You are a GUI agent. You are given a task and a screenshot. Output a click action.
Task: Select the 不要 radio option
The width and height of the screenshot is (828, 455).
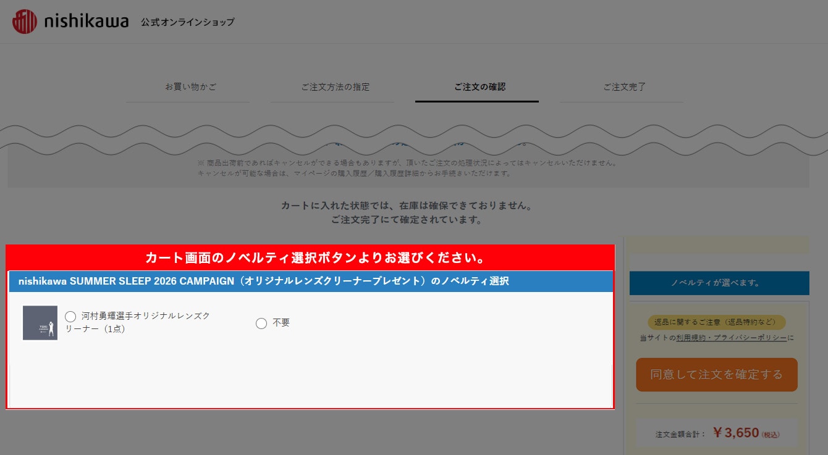[x=261, y=323]
